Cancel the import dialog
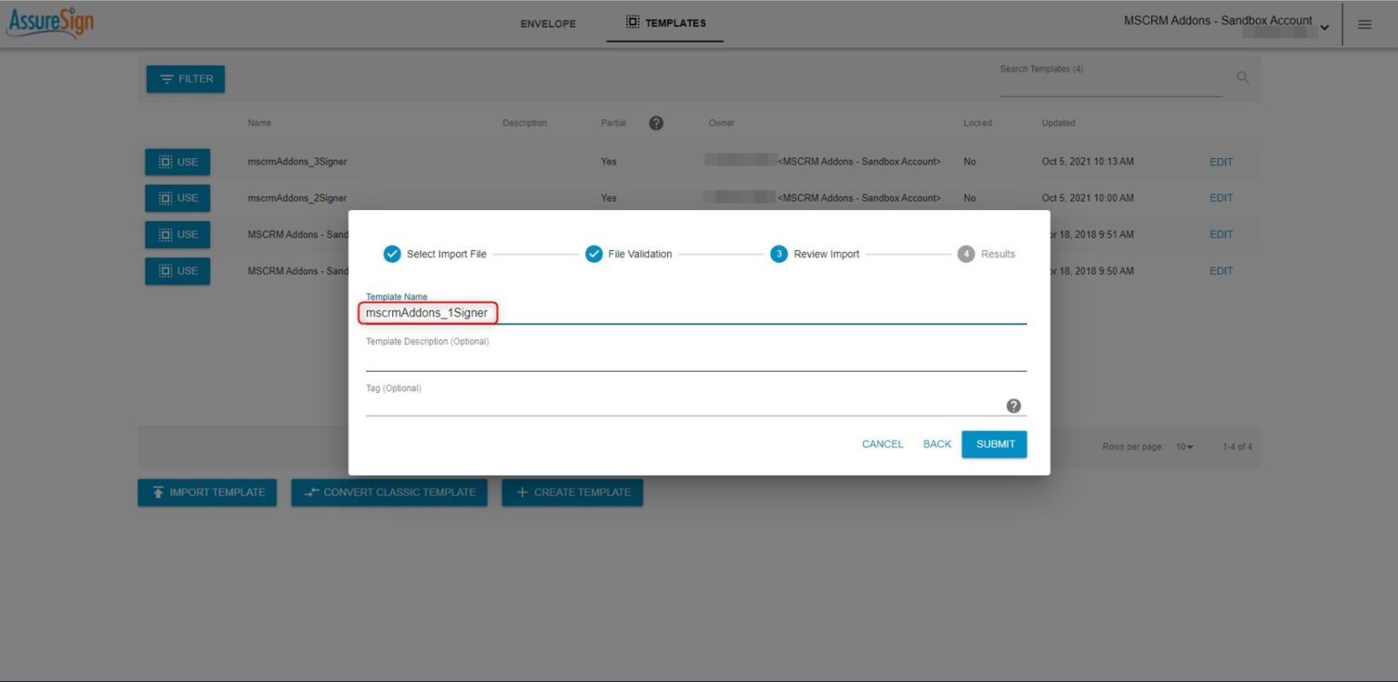The image size is (1398, 682). click(x=881, y=444)
